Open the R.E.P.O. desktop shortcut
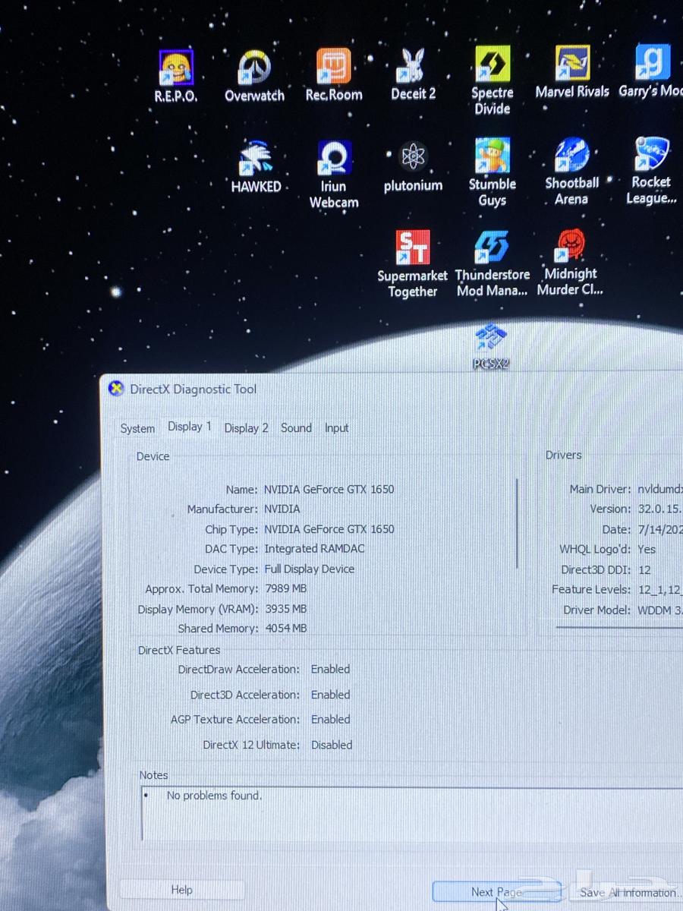The height and width of the screenshot is (911, 683). click(x=176, y=76)
